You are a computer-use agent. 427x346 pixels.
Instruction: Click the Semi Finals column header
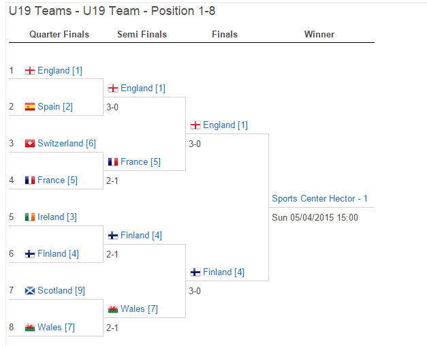click(142, 34)
